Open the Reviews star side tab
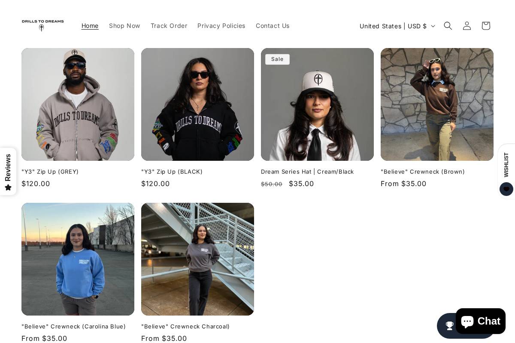 (x=8, y=171)
